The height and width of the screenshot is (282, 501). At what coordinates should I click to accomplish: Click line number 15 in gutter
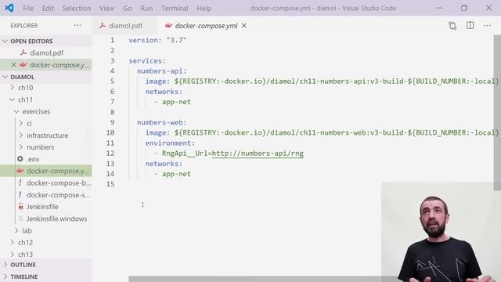click(x=110, y=184)
